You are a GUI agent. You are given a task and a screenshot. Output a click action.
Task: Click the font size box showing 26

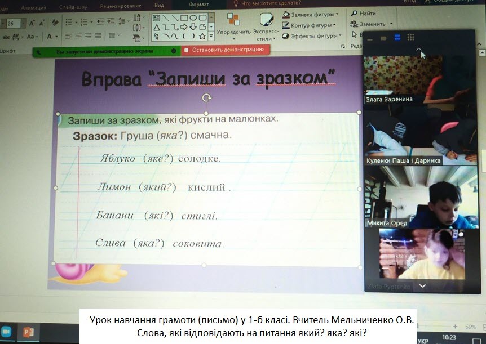[x=12, y=24]
